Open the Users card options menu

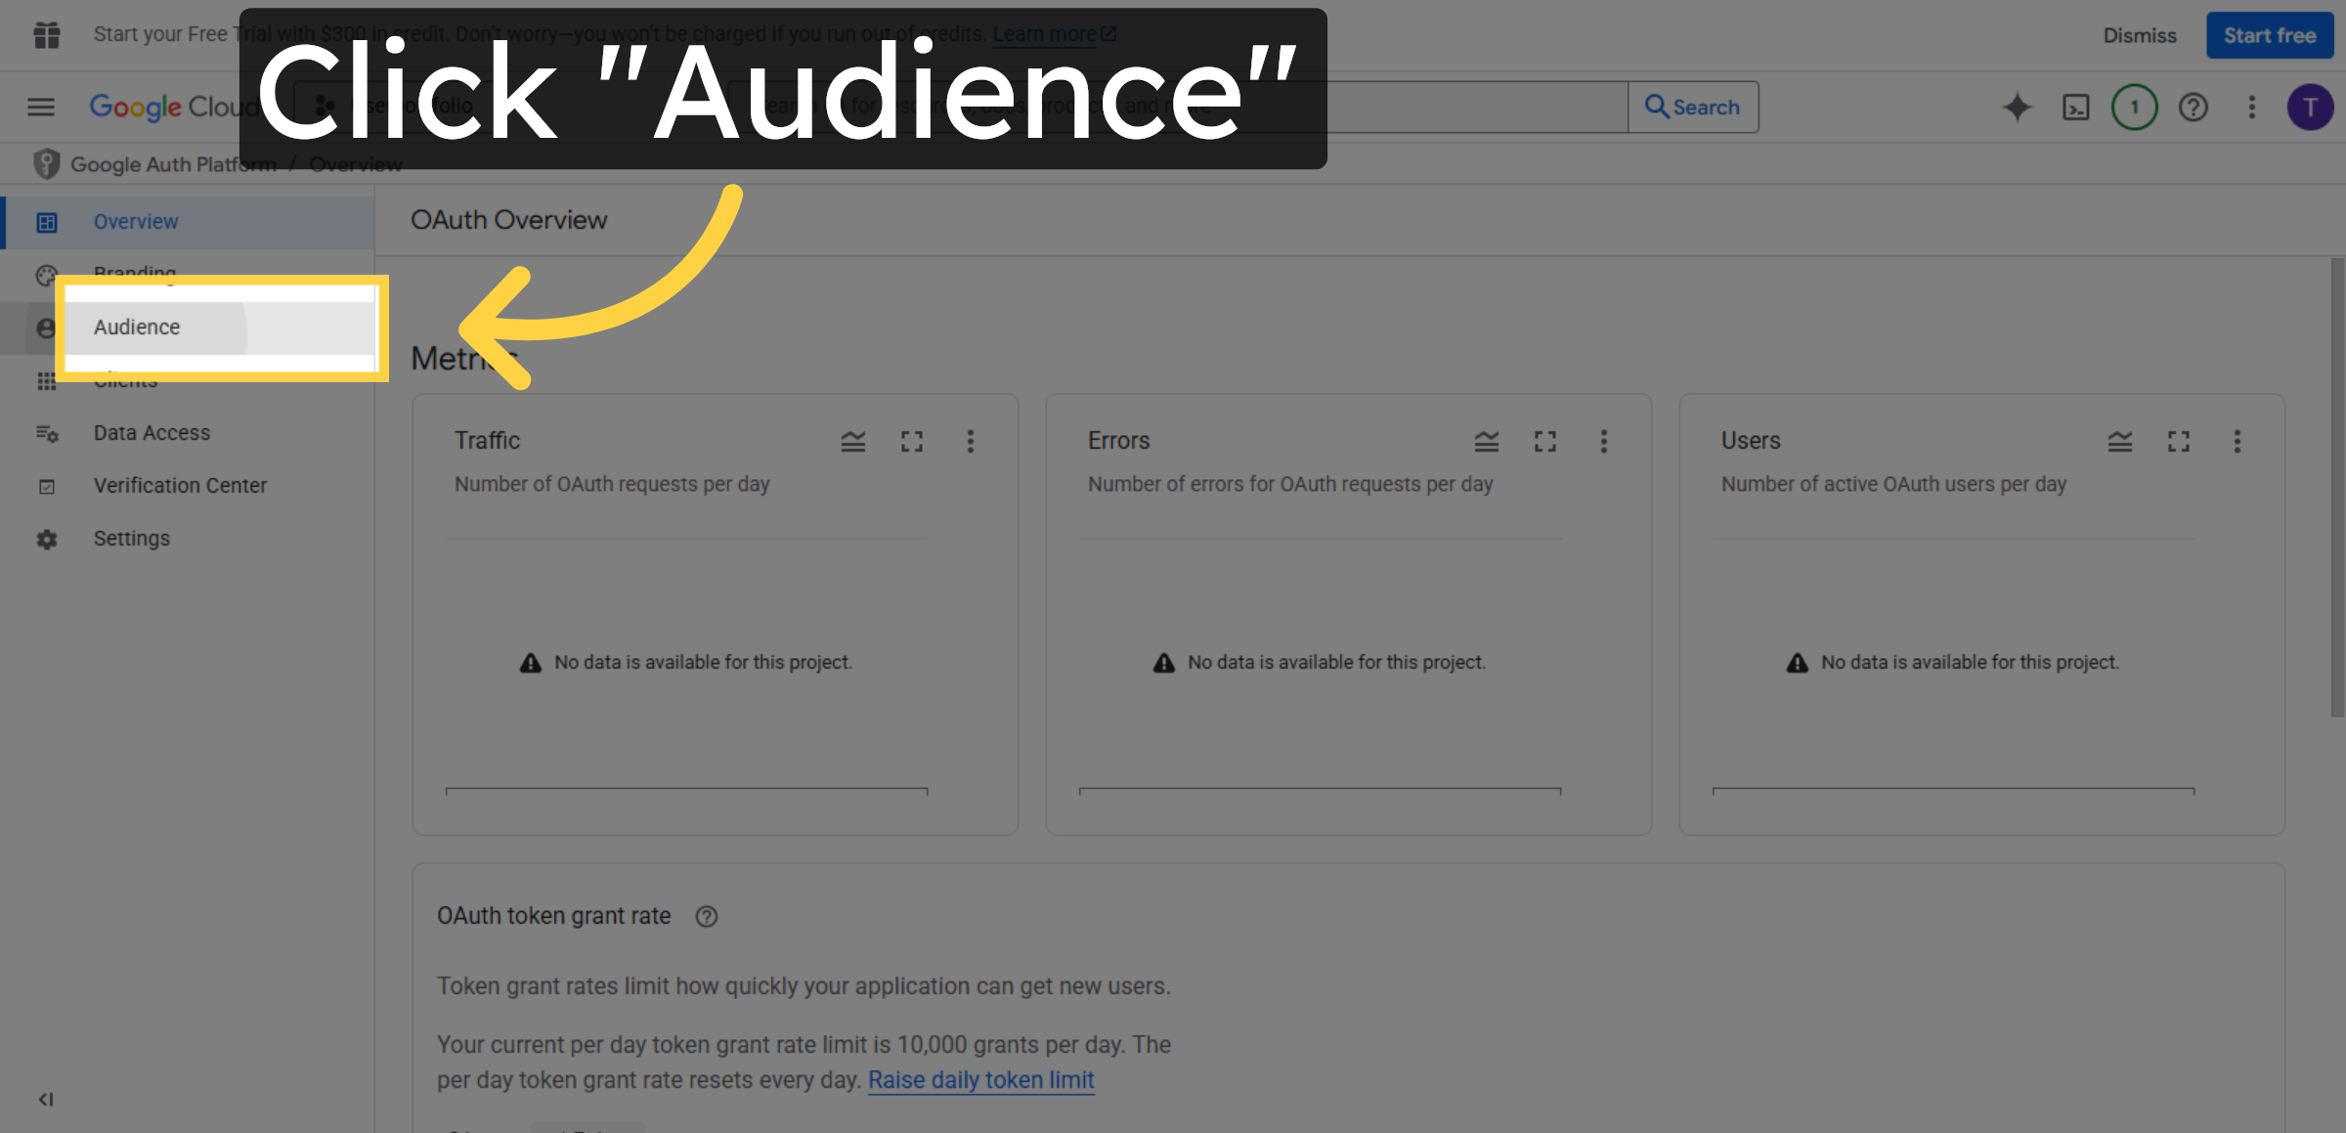click(2237, 441)
